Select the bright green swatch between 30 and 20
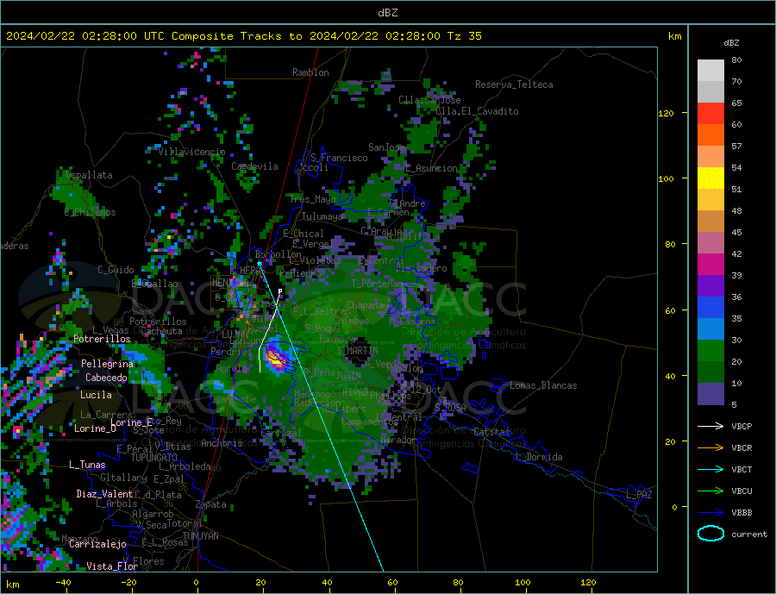Image resolution: width=776 pixels, height=594 pixels. tap(710, 351)
